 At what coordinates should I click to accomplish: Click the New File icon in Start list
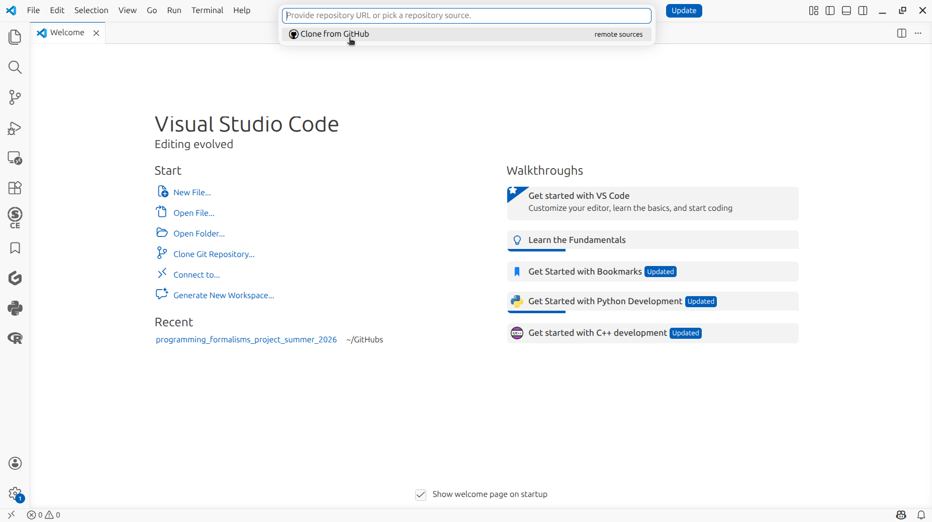point(162,192)
